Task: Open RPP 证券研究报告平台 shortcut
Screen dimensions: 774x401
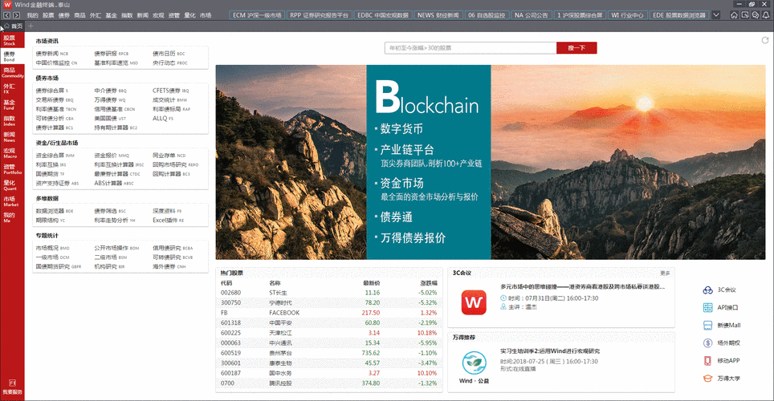Action: coord(319,15)
